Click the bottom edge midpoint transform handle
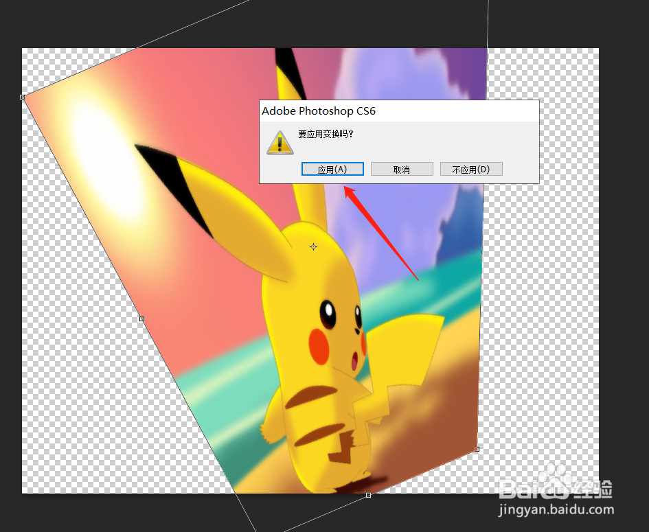The height and width of the screenshot is (532, 649). tap(368, 495)
